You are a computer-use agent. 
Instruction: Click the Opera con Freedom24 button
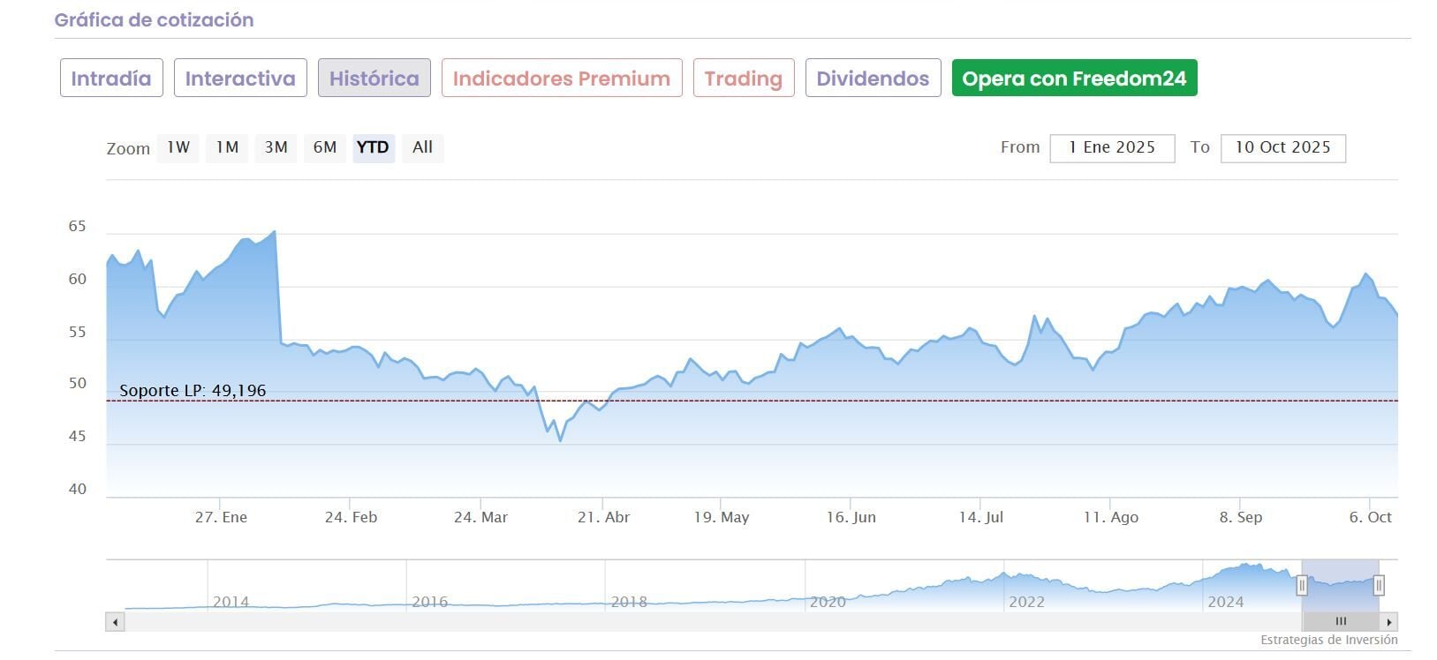1074,79
